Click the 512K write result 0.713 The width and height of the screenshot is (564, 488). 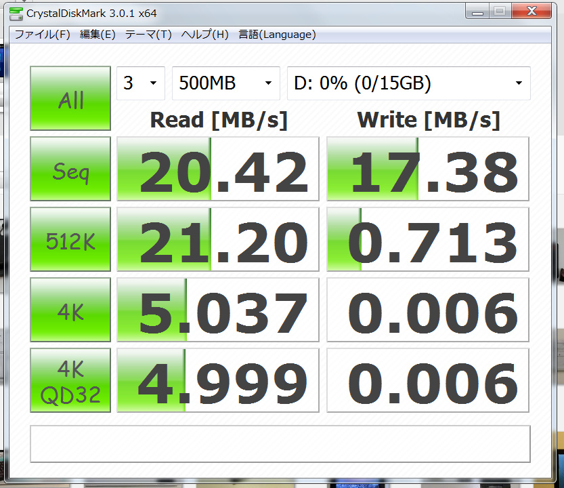[427, 239]
